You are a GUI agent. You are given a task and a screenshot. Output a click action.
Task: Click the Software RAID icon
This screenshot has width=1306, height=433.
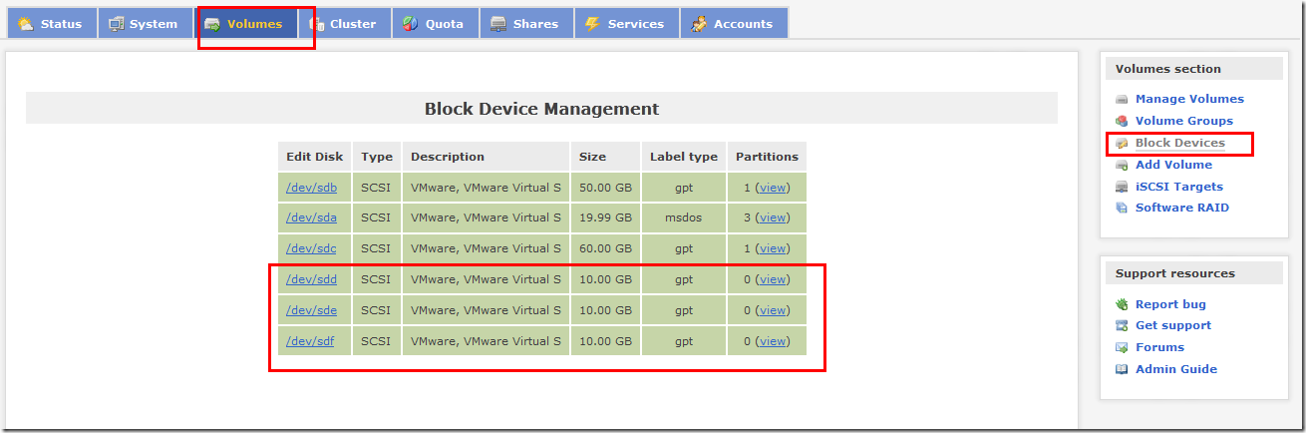click(1122, 208)
